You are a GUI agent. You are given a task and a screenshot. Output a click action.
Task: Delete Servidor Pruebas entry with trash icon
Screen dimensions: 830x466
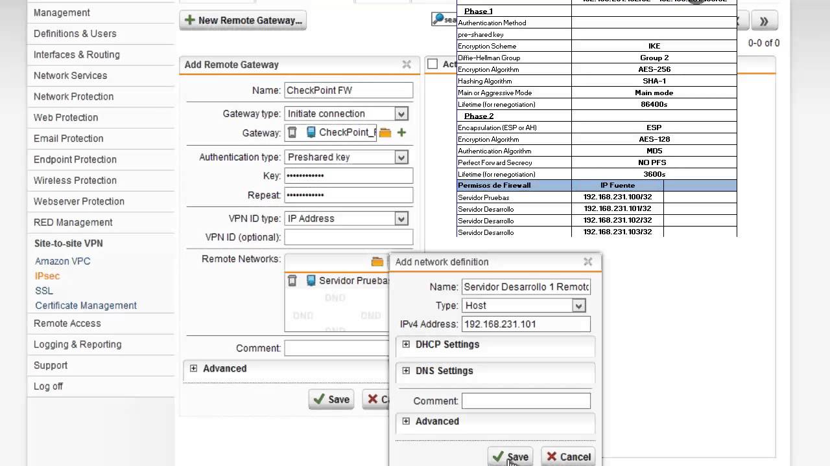(x=292, y=281)
